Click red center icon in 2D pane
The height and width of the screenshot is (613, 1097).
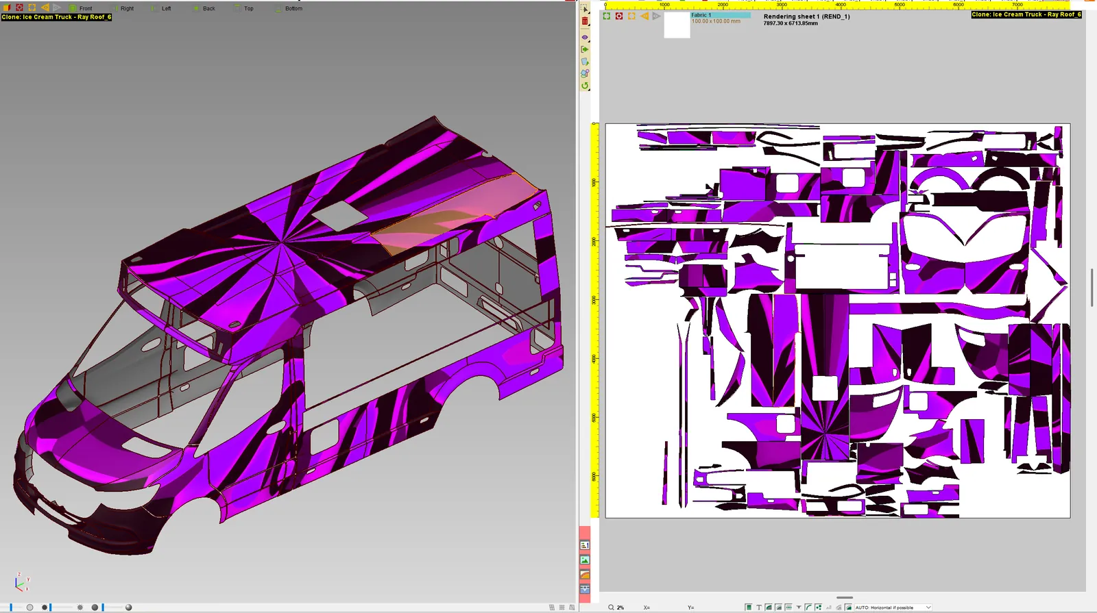[x=619, y=16]
